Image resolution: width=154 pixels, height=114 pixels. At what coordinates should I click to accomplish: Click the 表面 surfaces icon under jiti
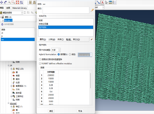[x=14, y=76]
